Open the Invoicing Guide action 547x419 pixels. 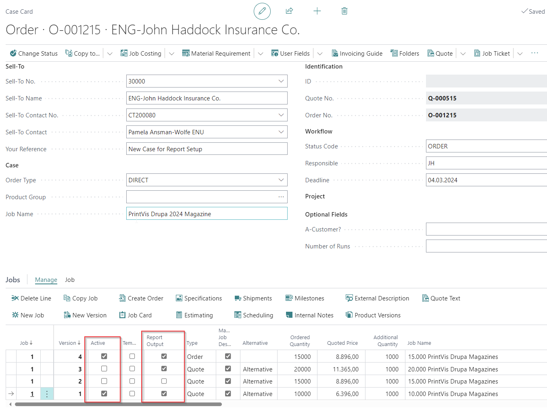(x=357, y=53)
